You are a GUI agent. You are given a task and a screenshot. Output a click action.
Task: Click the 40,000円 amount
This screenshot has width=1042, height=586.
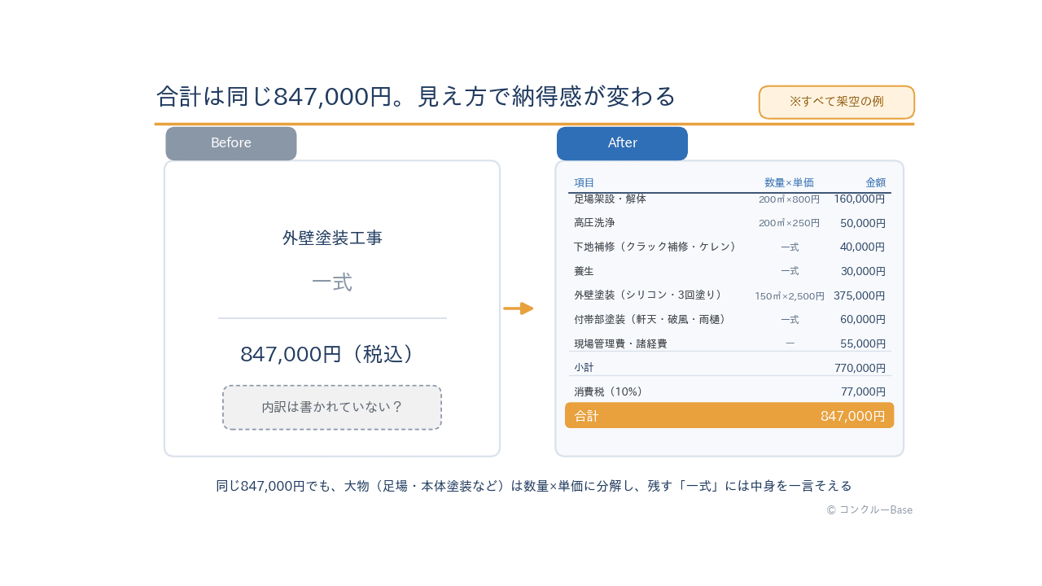862,247
